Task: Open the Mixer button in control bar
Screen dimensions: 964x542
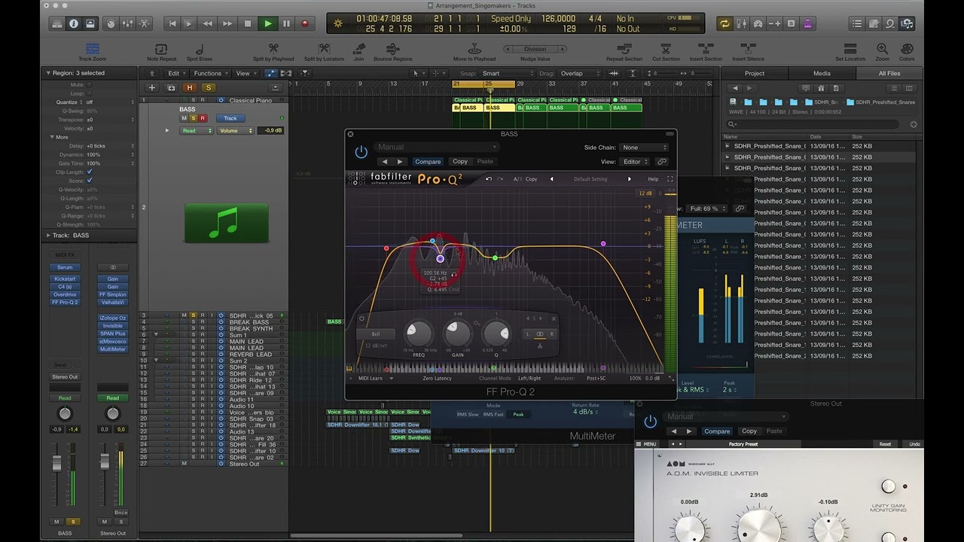Action: click(128, 23)
